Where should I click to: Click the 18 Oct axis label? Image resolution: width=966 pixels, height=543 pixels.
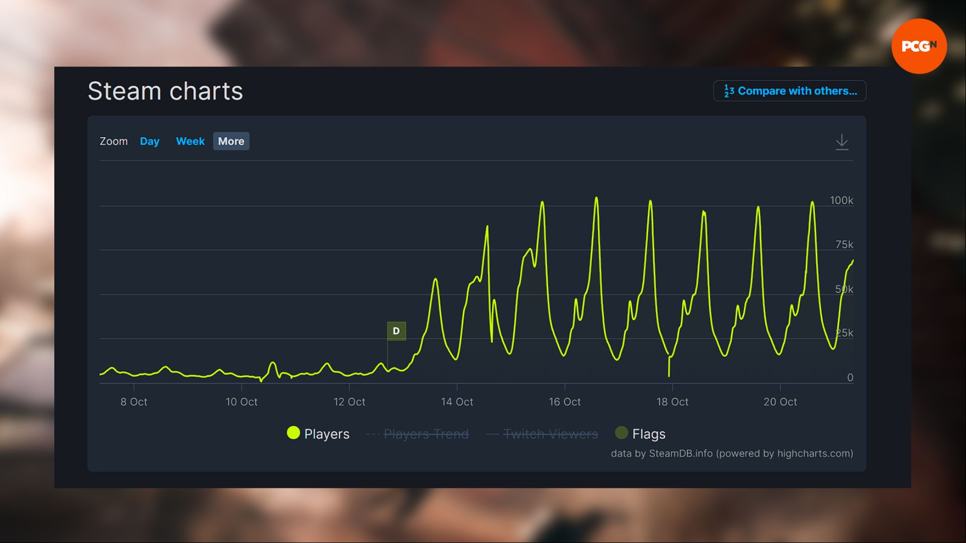click(x=672, y=402)
